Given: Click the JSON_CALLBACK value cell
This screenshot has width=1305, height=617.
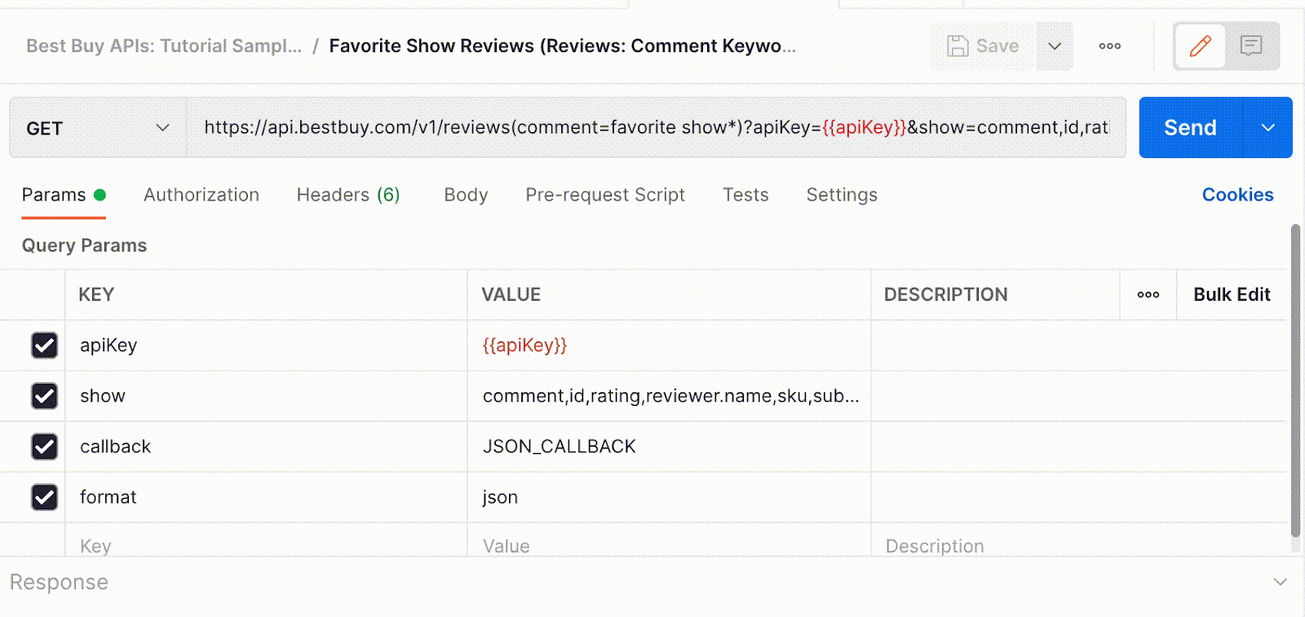Looking at the screenshot, I should click(669, 447).
